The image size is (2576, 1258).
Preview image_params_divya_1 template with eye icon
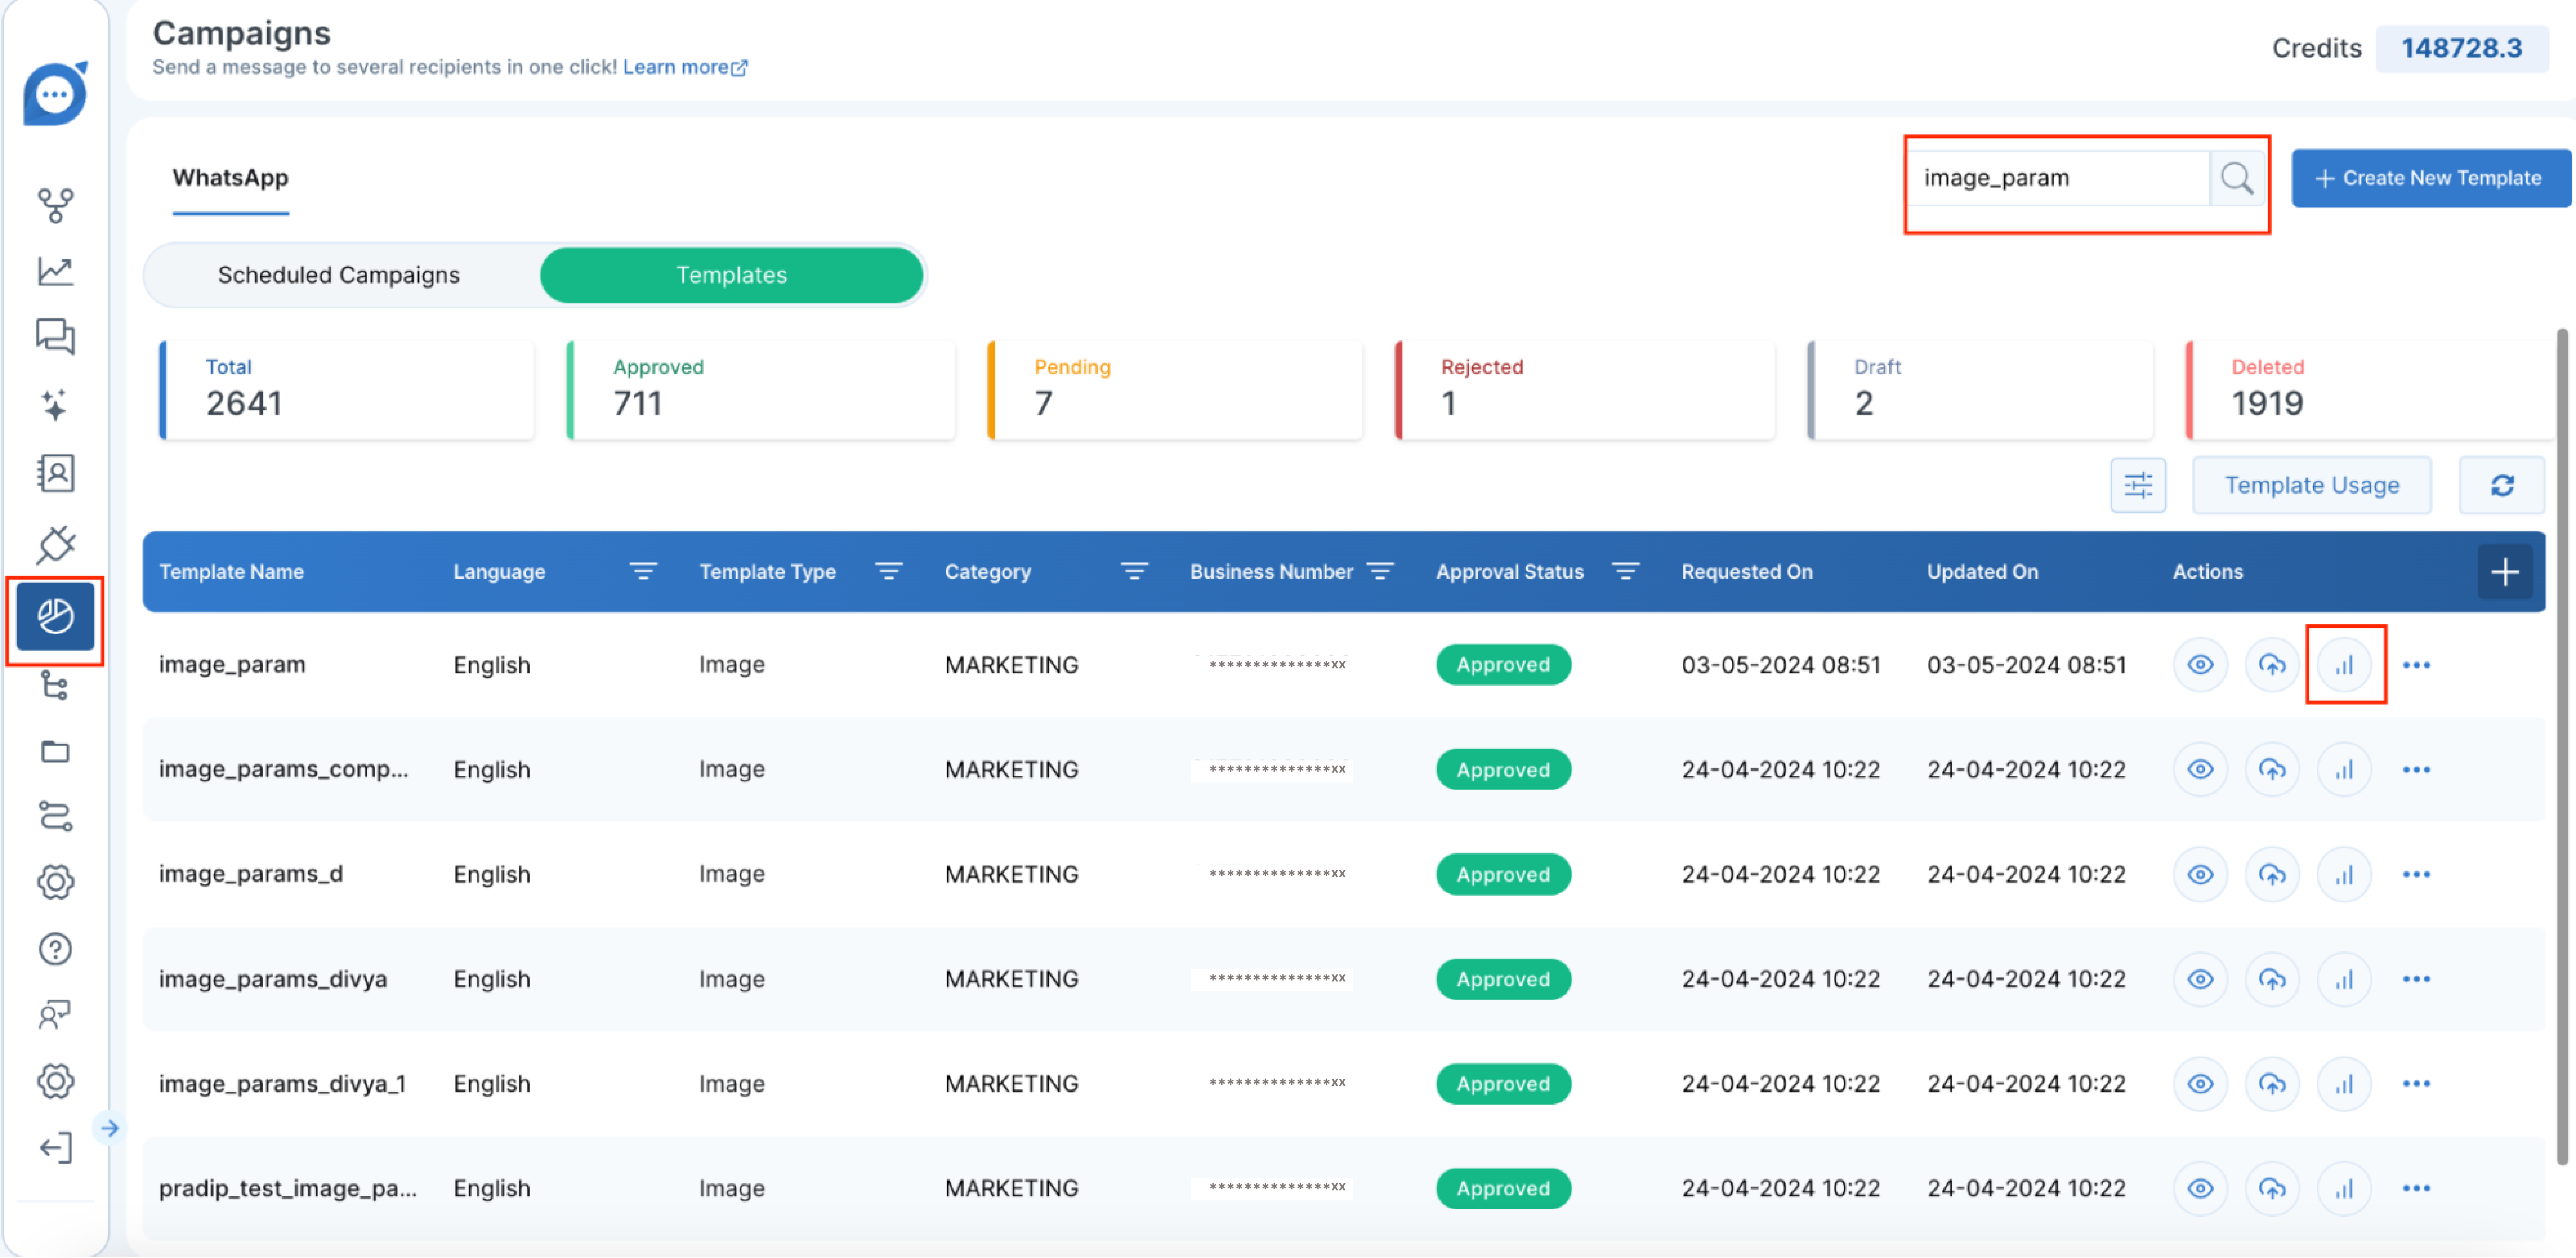(2200, 1084)
